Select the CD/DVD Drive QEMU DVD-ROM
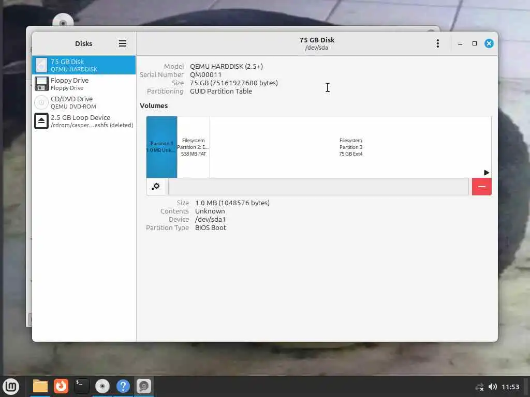The image size is (530, 397). [x=84, y=102]
